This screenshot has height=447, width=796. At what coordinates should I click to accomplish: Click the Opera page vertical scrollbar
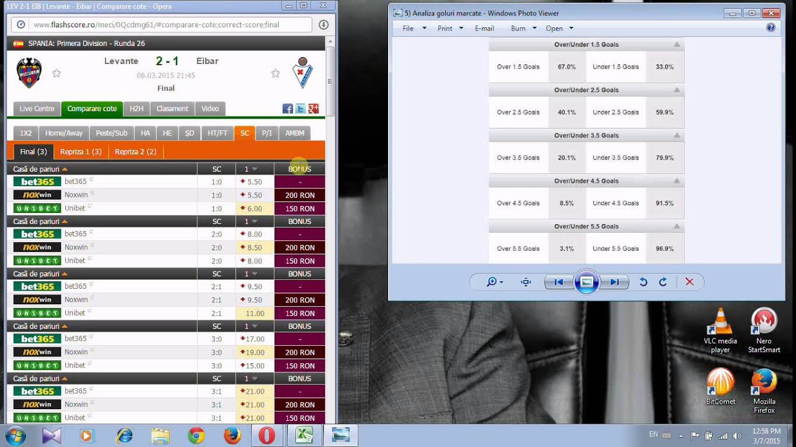(330, 81)
